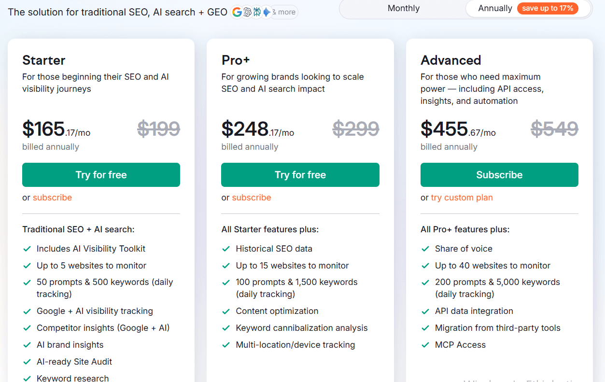The image size is (605, 382).
Task: Open the try custom plan link
Action: [462, 198]
